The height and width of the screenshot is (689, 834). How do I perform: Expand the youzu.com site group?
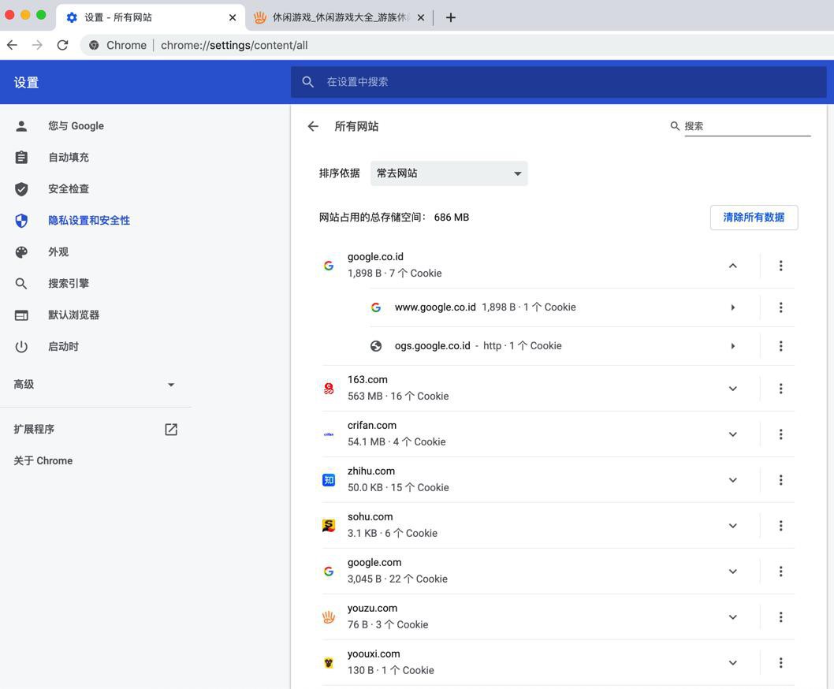(x=732, y=617)
